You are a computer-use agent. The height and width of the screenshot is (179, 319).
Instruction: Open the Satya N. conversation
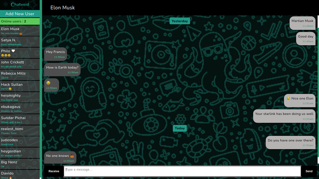[20, 42]
